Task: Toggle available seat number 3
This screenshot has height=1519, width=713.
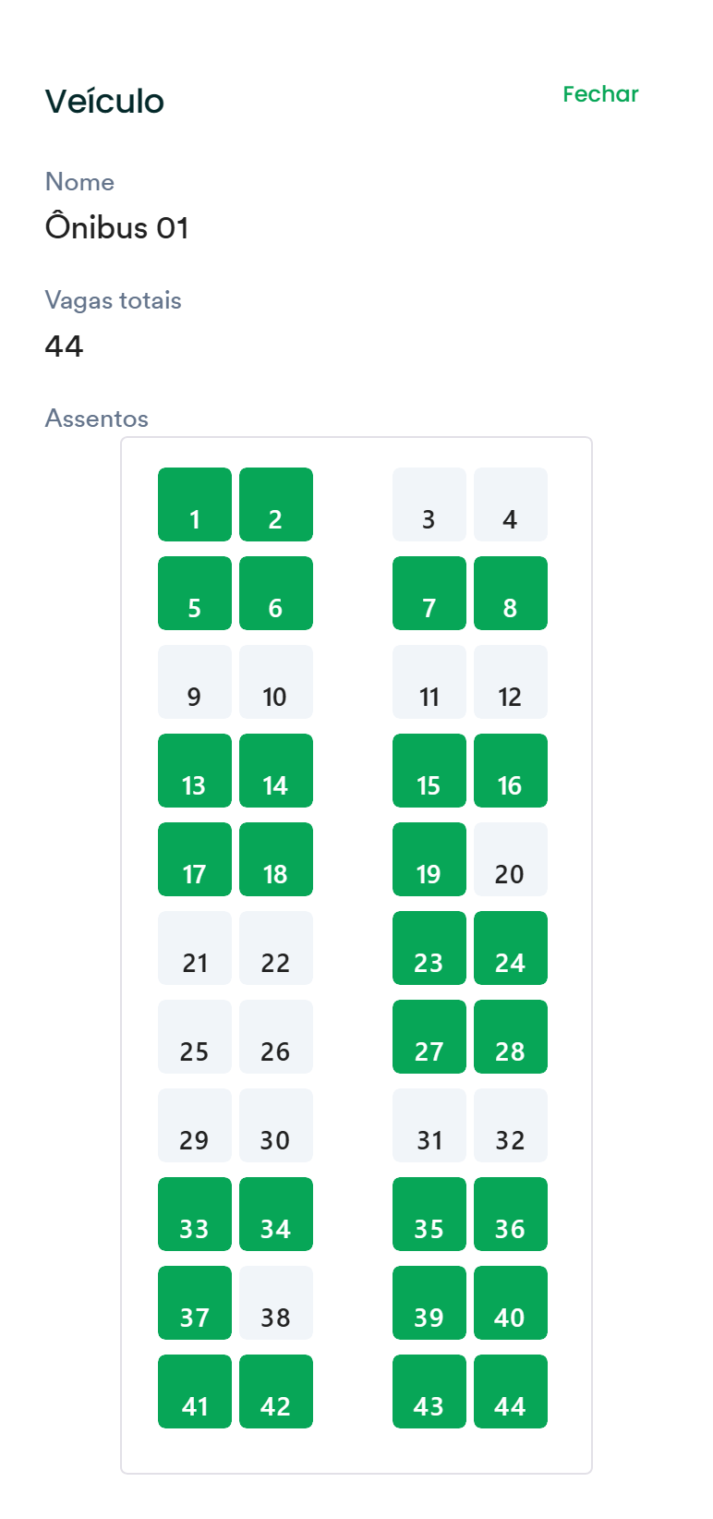Action: [429, 504]
